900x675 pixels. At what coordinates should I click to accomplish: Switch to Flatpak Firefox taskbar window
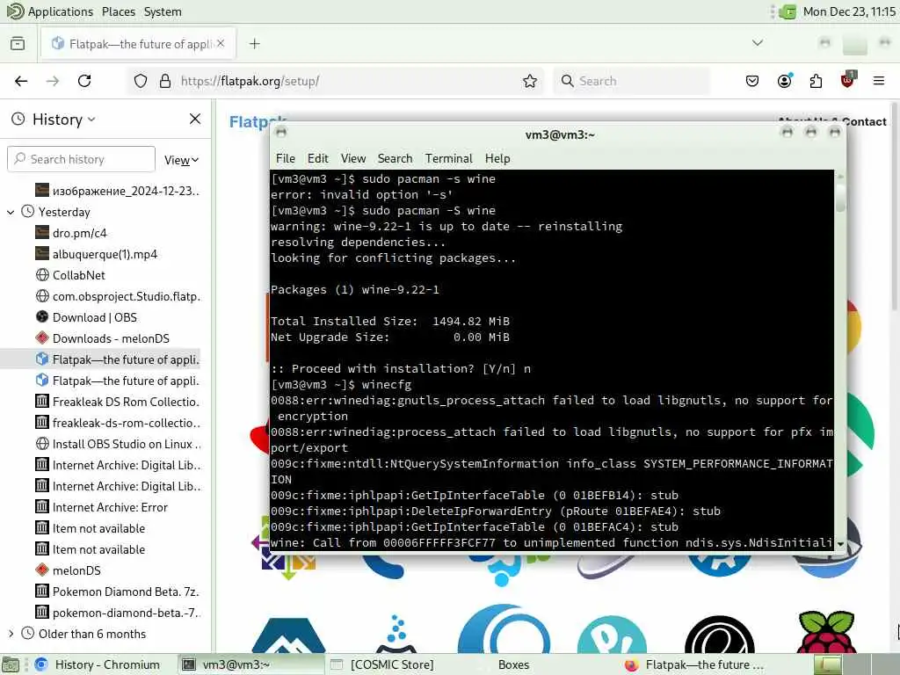tap(694, 664)
